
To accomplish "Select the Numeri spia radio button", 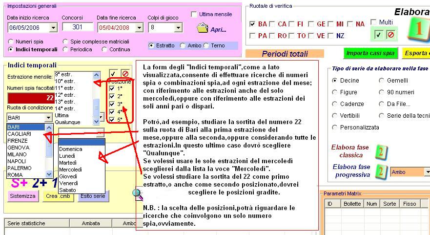I will tap(11, 42).
